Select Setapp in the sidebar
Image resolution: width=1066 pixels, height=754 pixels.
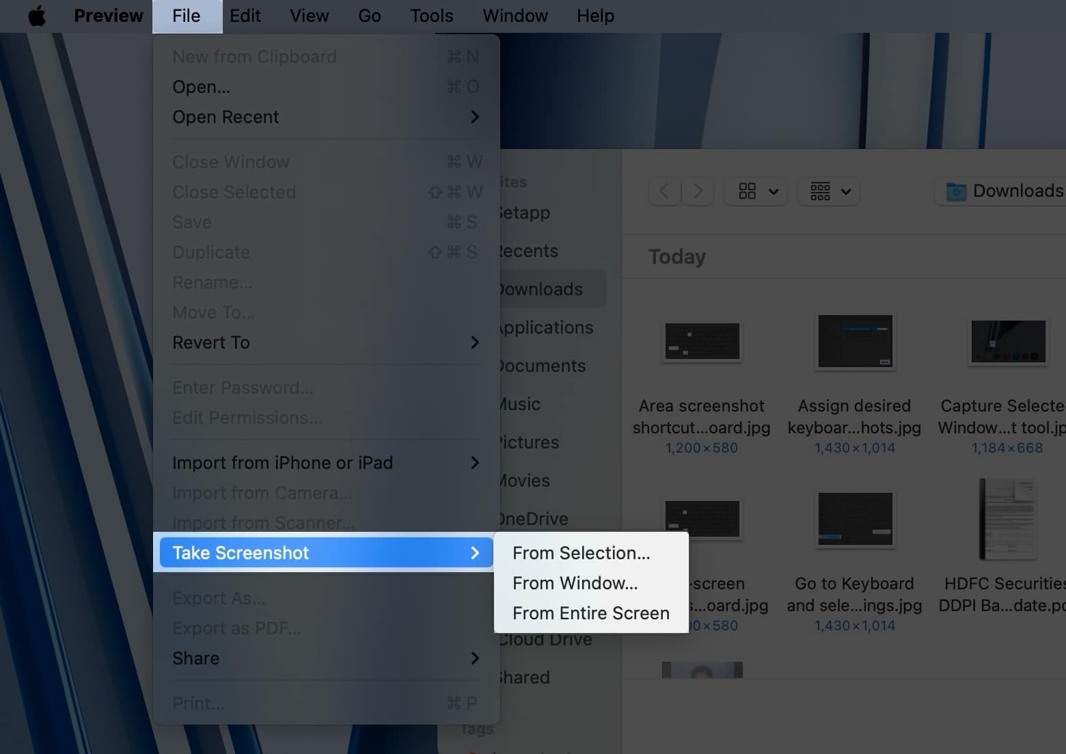pyautogui.click(x=524, y=213)
